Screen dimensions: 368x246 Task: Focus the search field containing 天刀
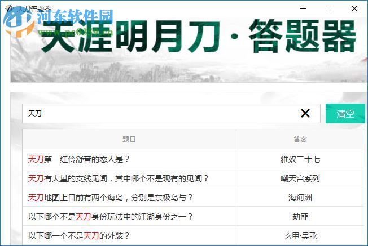[171, 114]
